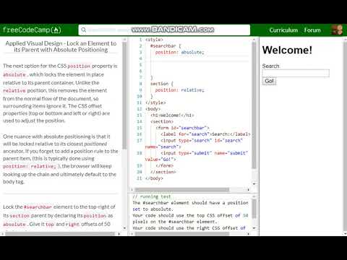Click the 'absolute' code word in the first paragraph
The width and height of the screenshot is (347, 260).
[14, 74]
